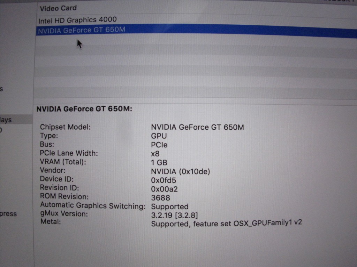The image size is (357, 267).
Task: Select the NVIDIA GeForce GT 650M row
Action: [196, 31]
